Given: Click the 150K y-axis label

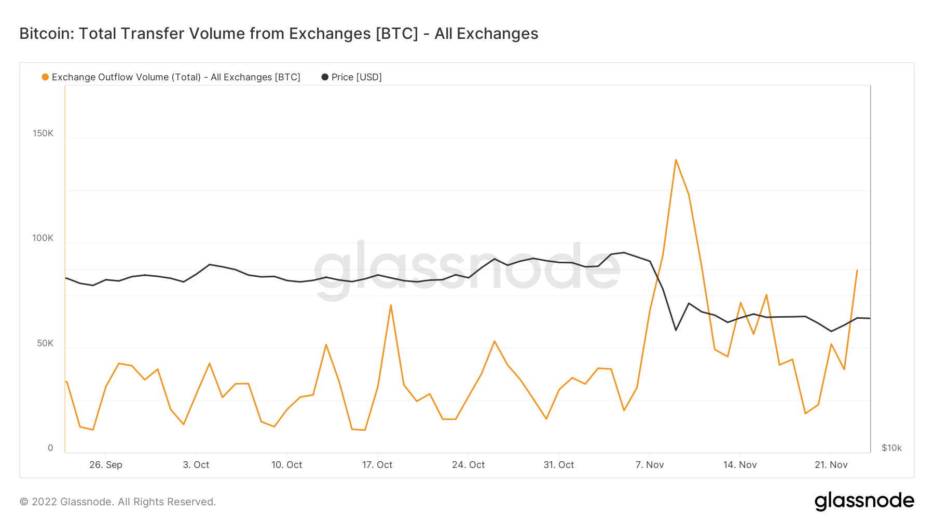Looking at the screenshot, I should click(43, 134).
